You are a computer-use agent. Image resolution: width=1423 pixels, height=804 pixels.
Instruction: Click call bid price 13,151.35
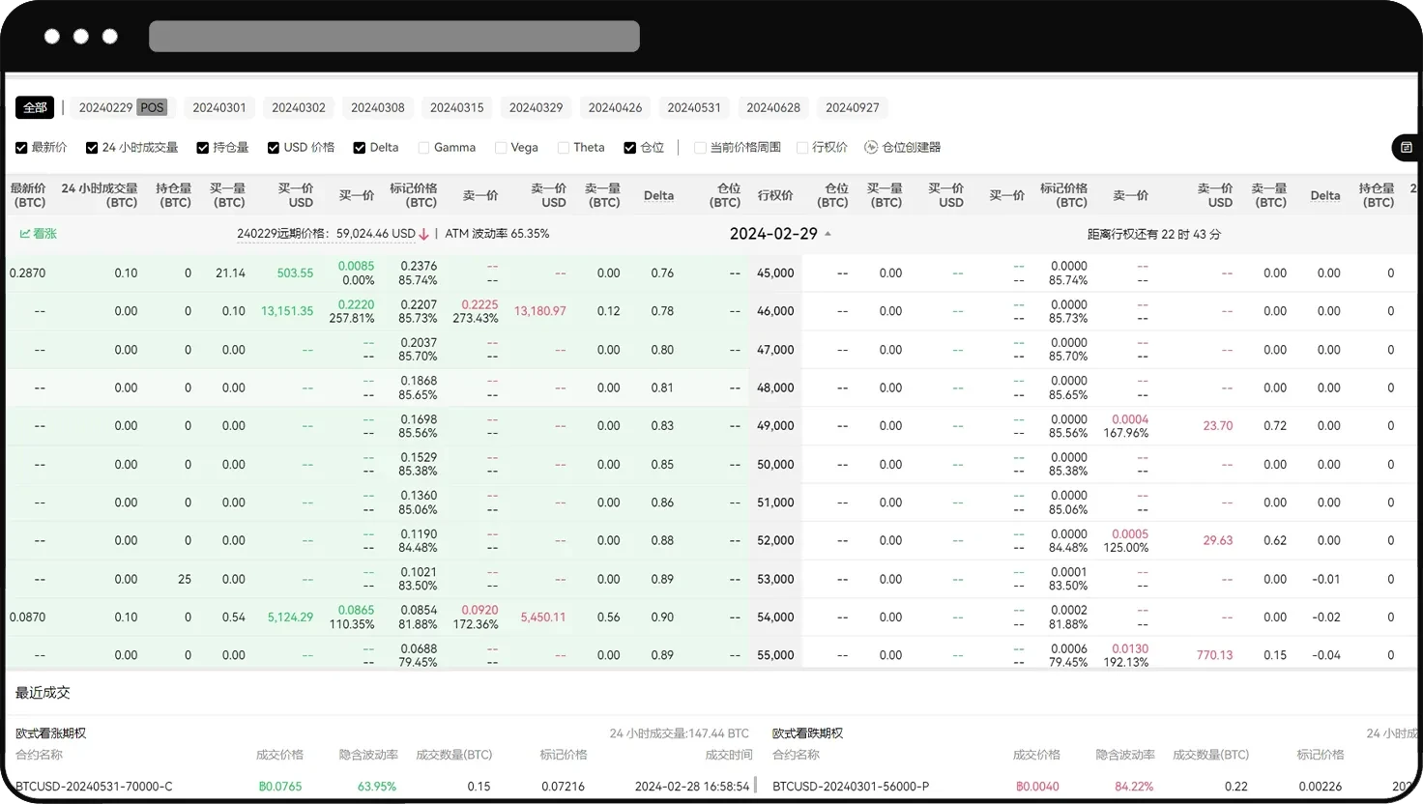287,311
